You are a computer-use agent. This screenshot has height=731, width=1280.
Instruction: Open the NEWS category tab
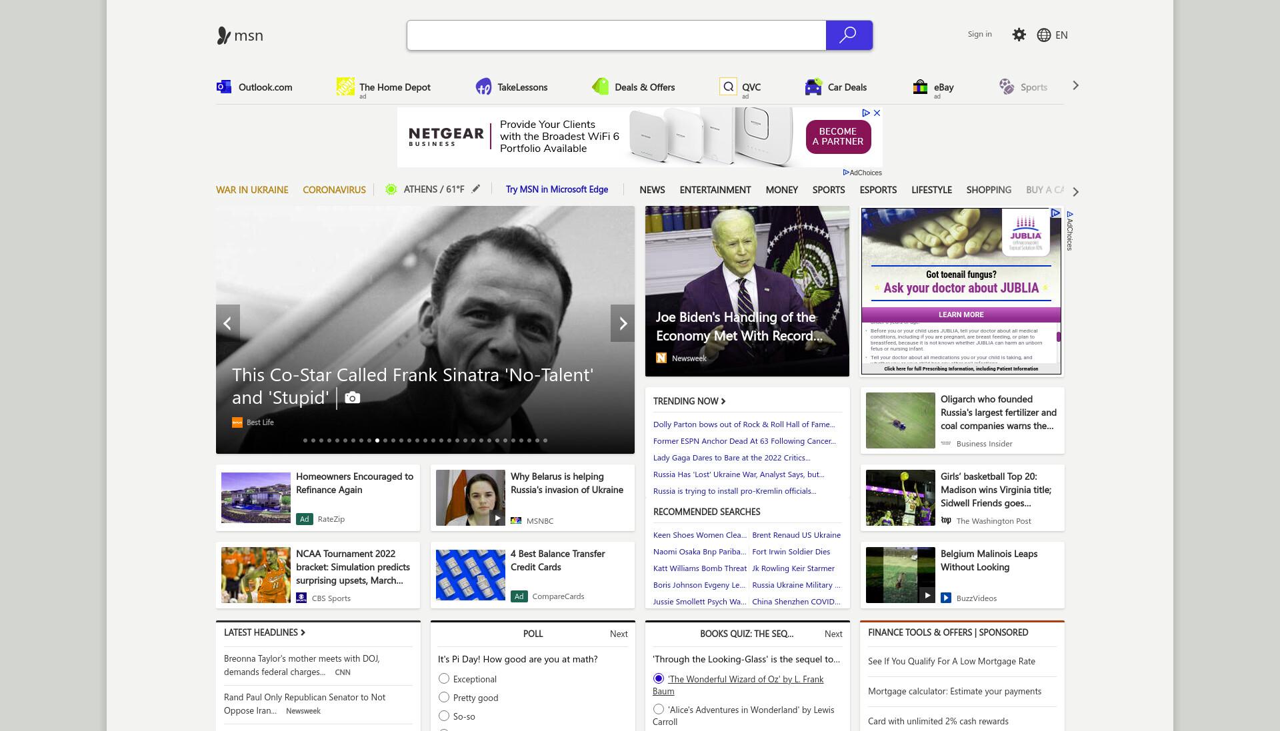pyautogui.click(x=652, y=190)
